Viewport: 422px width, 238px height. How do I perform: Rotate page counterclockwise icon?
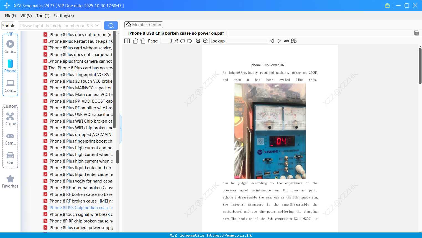click(135, 41)
